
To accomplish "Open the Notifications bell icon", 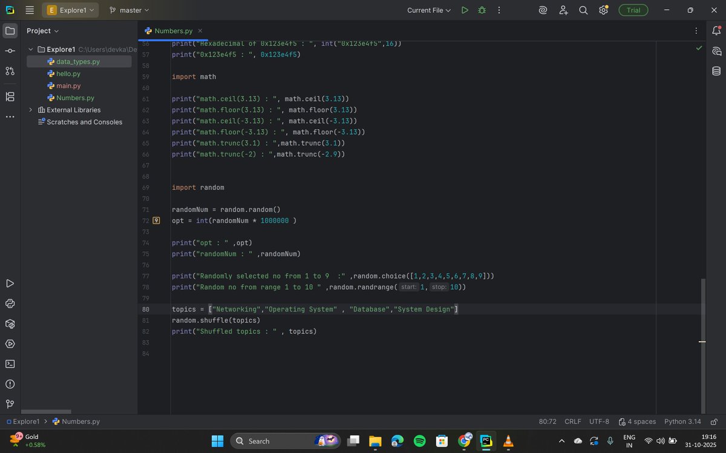I will coord(716,31).
